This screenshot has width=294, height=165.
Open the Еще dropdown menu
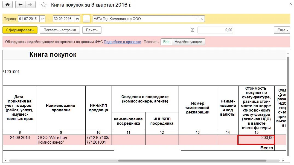(x=282, y=30)
